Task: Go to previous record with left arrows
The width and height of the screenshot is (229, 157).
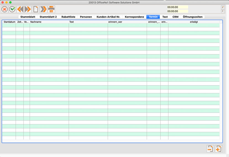Action: [x=20, y=9]
